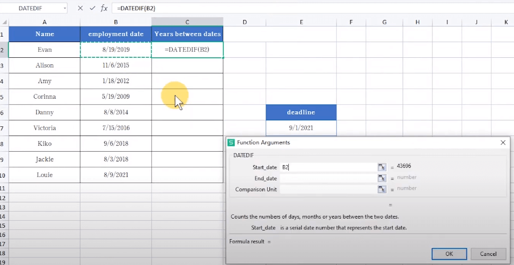This screenshot has width=514, height=265.
Task: Select column B header
Action: (116, 22)
